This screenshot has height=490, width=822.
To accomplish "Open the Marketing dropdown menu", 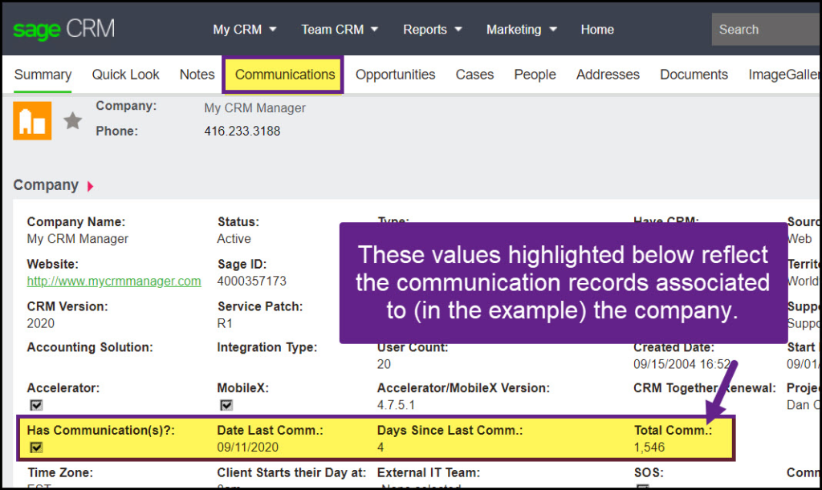I will 522,30.
